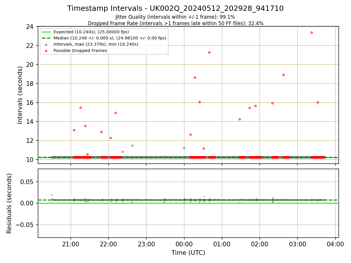Click the y-axis tick label "20"
Screen dimensions: 351x263
30,65
